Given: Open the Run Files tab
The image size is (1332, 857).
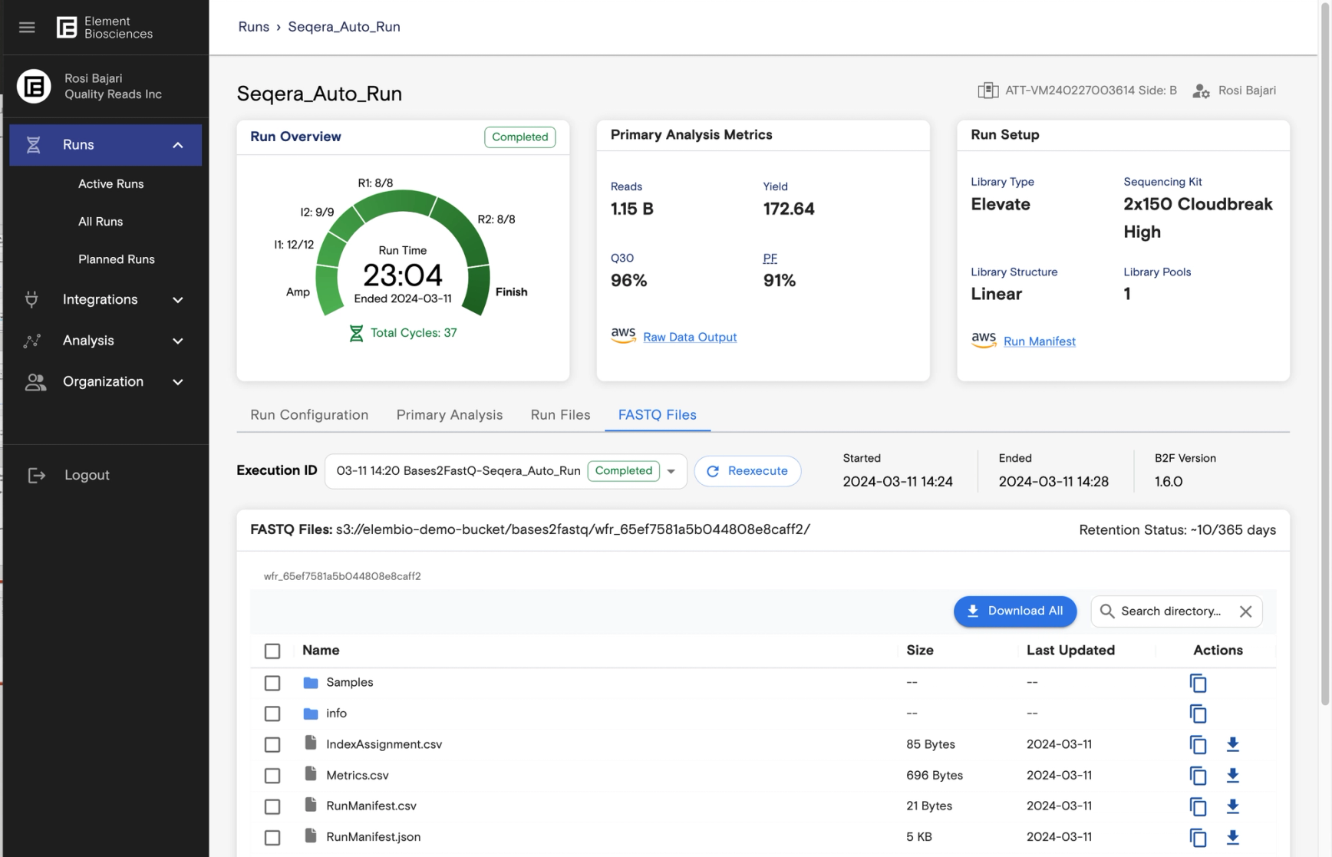Looking at the screenshot, I should pos(560,415).
